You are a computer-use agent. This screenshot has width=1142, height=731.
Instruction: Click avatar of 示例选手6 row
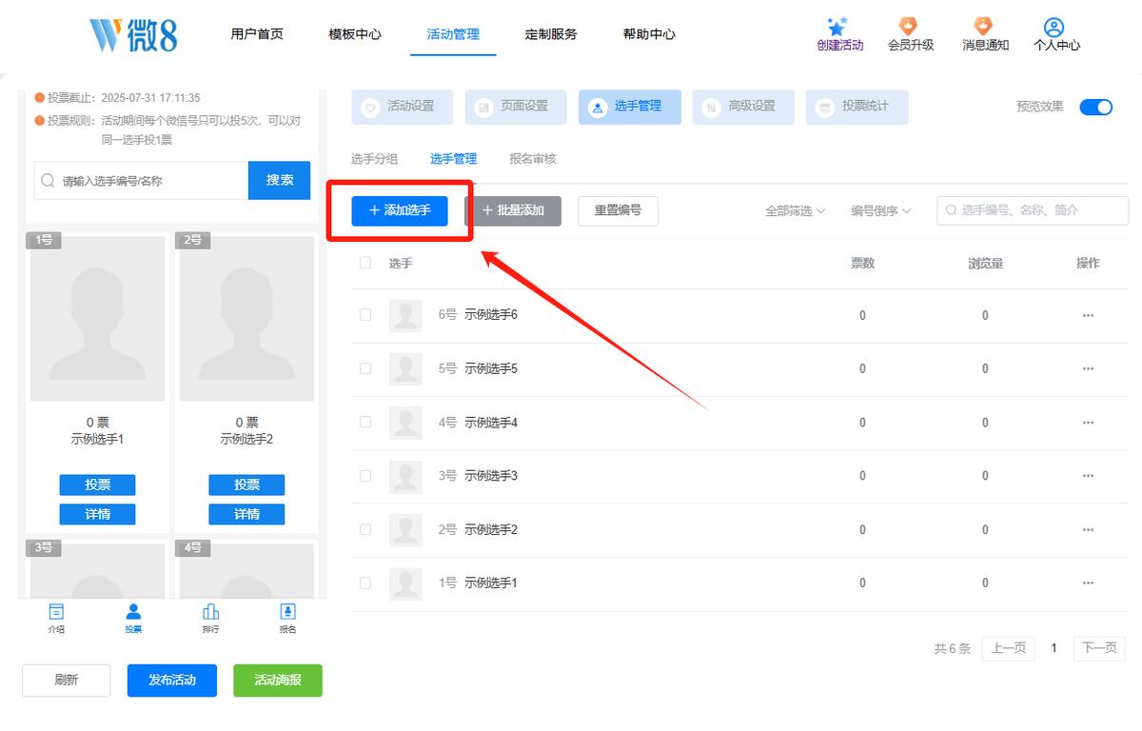406,315
